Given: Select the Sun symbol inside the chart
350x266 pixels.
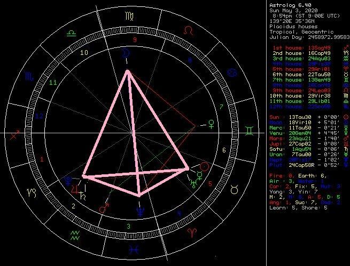Looking at the screenshot, I should (x=204, y=167).
